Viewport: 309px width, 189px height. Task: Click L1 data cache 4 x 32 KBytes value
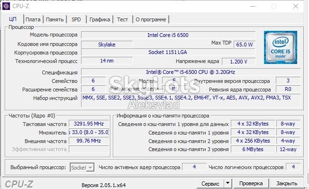(253, 124)
